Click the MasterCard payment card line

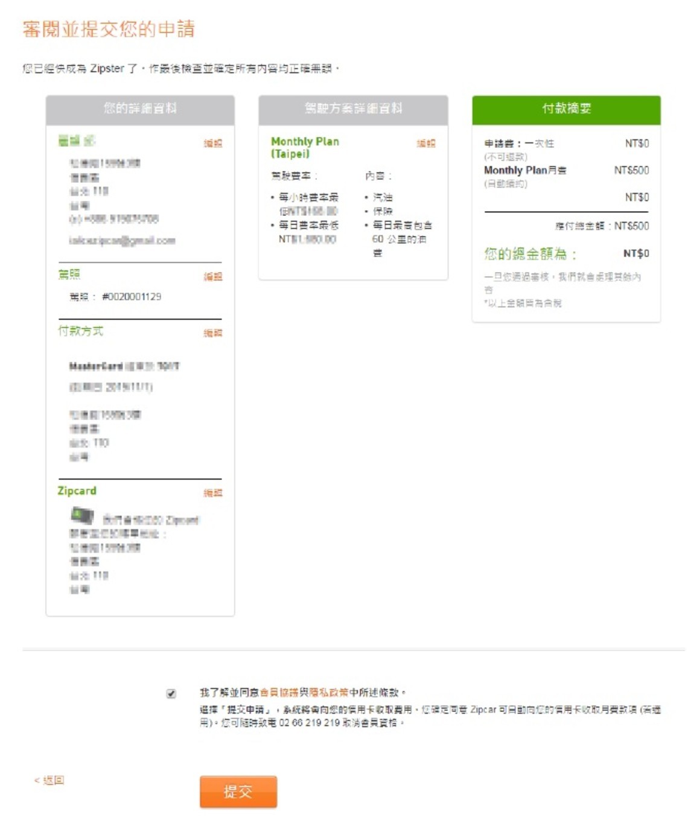point(124,366)
